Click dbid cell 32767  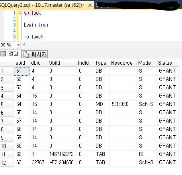[x=38, y=163]
